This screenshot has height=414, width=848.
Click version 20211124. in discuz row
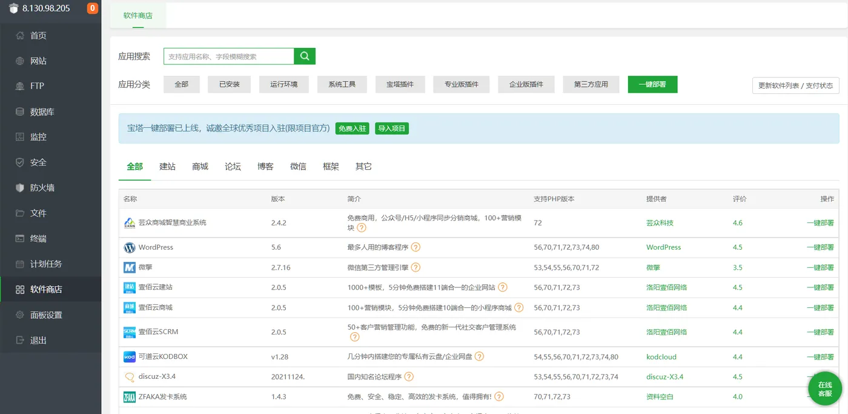click(288, 377)
